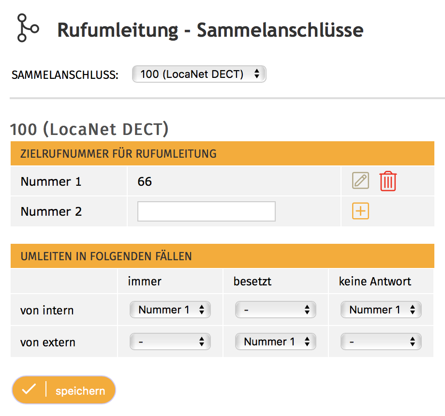Open the 'von intern' keine Antwort dropdown

tap(381, 310)
